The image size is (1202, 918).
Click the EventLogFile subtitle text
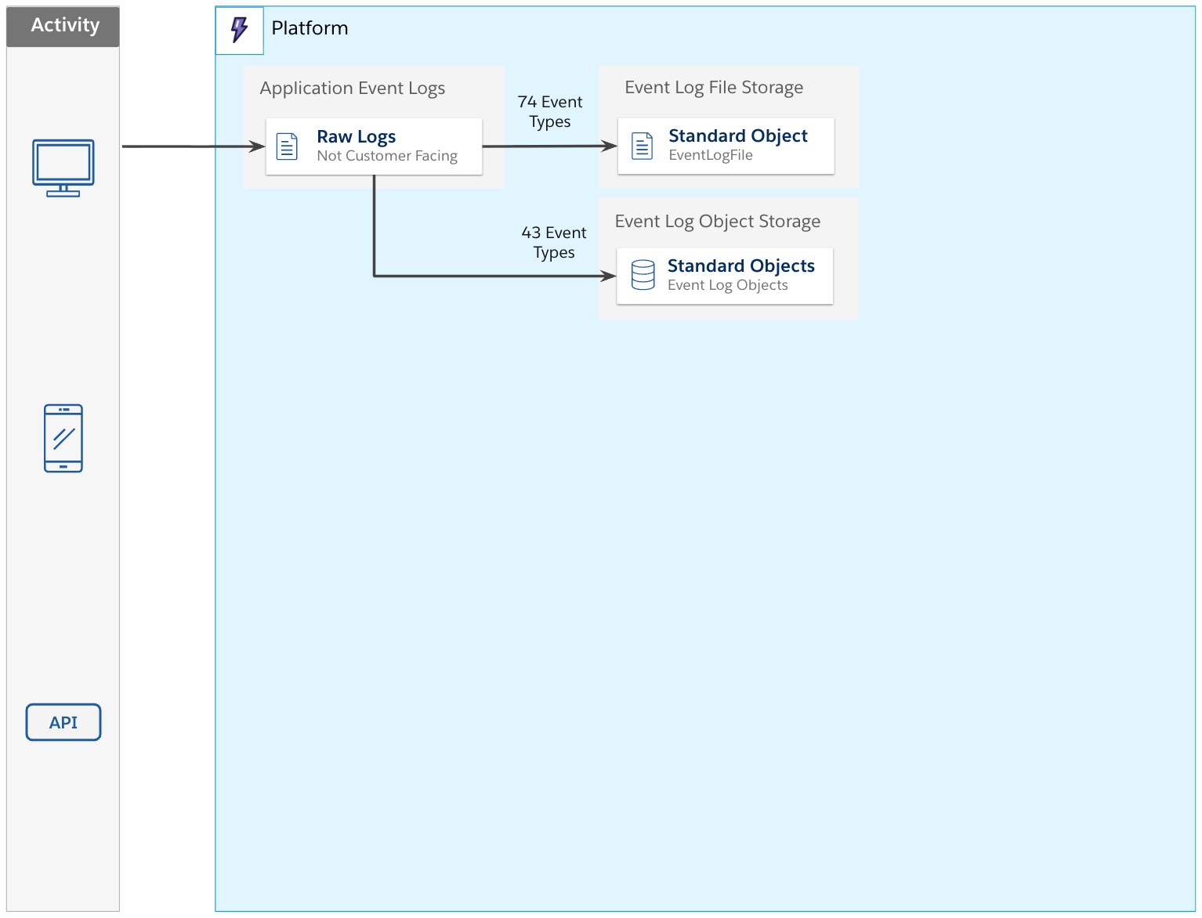710,155
